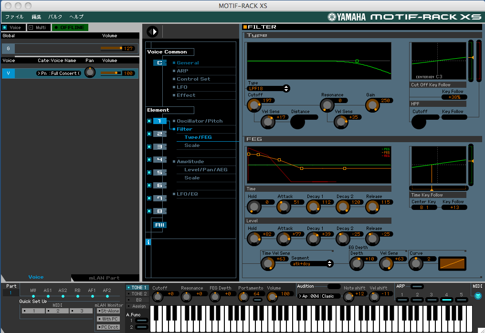Toggle Element 3 on/off switch
This screenshot has height=333, width=485.
tap(149, 147)
